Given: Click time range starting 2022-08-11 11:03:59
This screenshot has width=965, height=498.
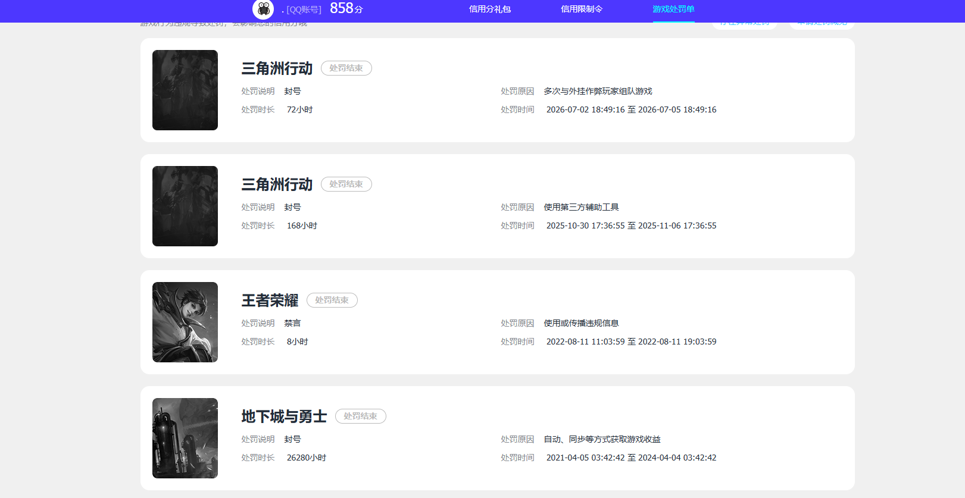Looking at the screenshot, I should [x=631, y=342].
